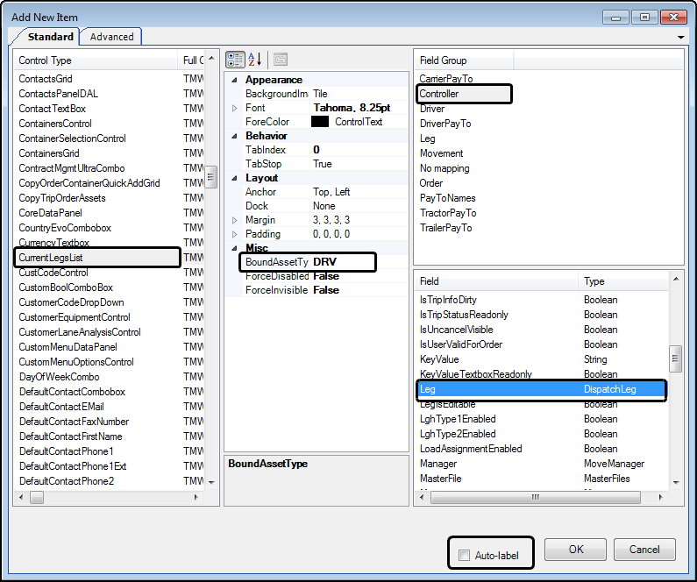Click the field list horizontal scrollbar thumb
Image resolution: width=697 pixels, height=582 pixels.
[536, 498]
